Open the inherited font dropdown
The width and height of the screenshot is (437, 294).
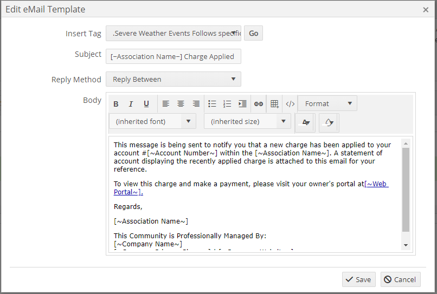[x=152, y=121]
